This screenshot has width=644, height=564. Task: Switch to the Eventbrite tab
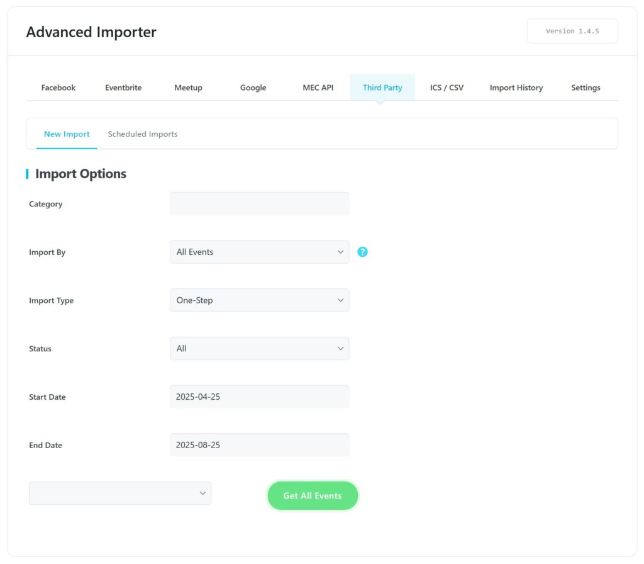tap(123, 87)
